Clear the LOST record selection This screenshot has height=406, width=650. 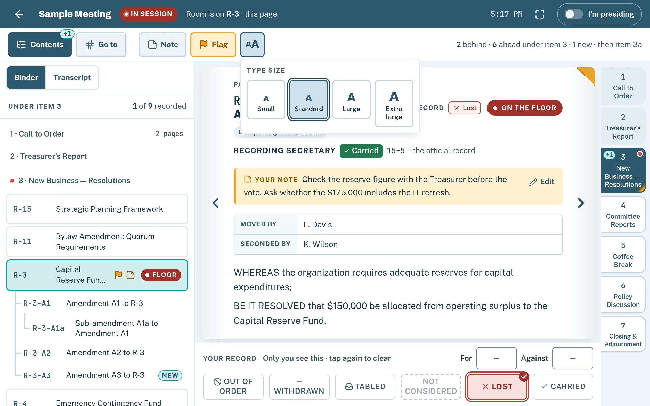click(497, 386)
